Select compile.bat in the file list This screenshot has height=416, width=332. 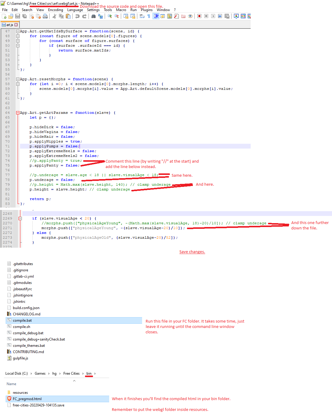(22, 320)
